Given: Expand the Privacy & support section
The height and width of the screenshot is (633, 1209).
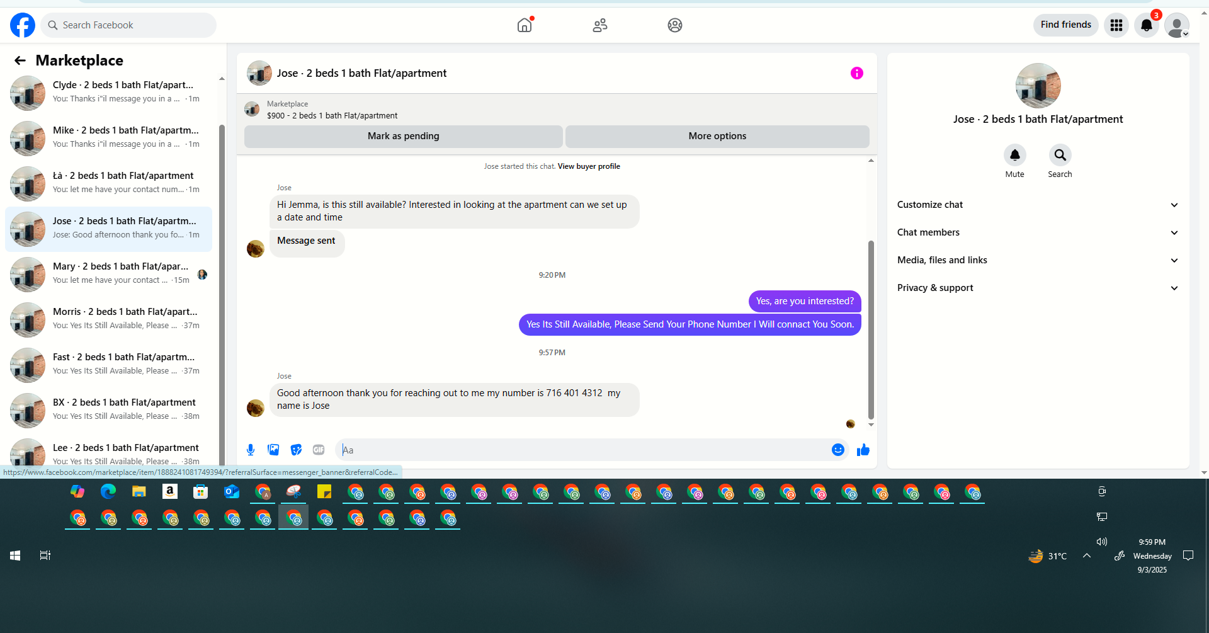Looking at the screenshot, I should (x=1038, y=288).
